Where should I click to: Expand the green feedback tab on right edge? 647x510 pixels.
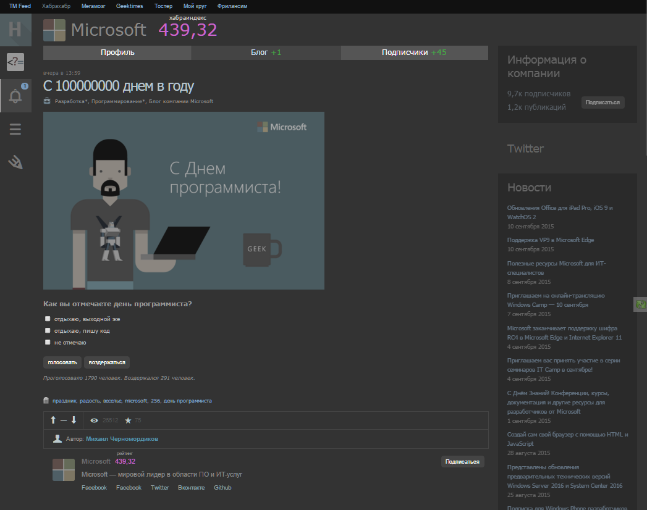641,304
